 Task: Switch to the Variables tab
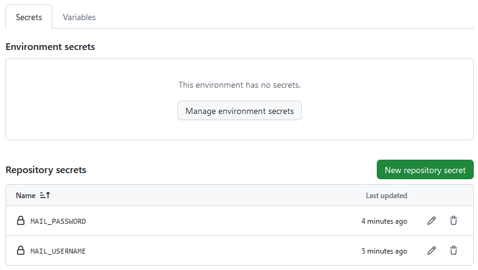point(79,17)
